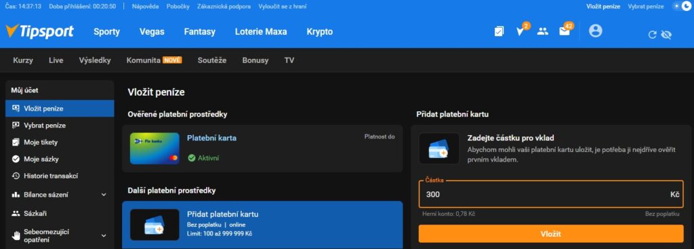694x249 pixels.
Task: Click Částka amount input field
Action: (x=551, y=194)
